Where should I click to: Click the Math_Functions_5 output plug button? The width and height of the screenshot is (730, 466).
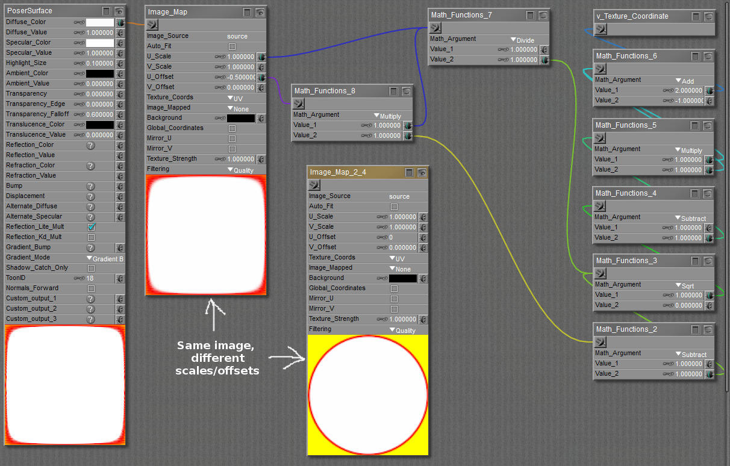(x=601, y=138)
